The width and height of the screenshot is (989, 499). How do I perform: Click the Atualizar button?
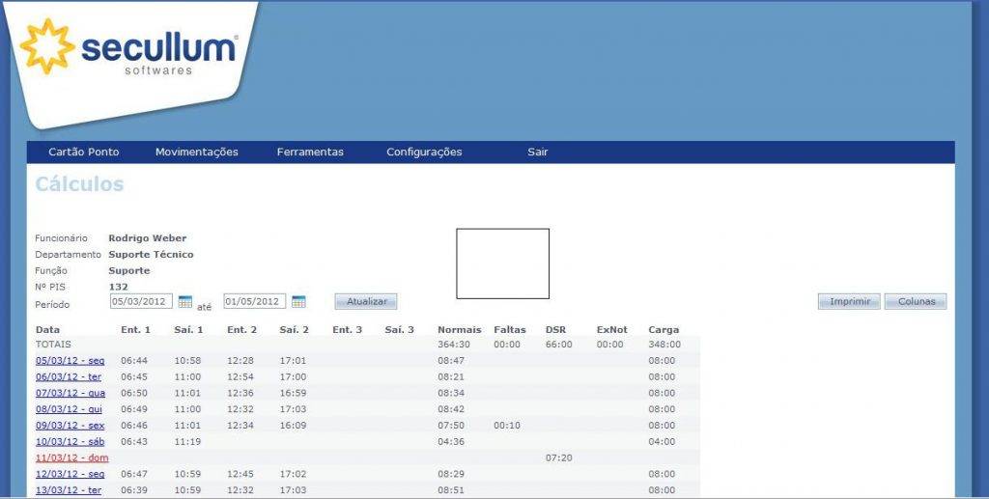(366, 302)
